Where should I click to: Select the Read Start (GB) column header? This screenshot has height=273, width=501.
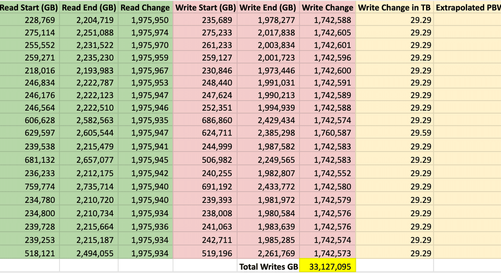30,7
